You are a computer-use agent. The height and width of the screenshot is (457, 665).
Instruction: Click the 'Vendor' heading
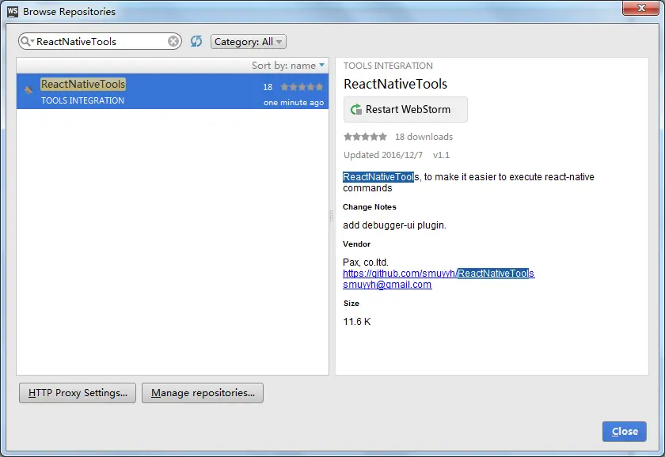click(357, 244)
